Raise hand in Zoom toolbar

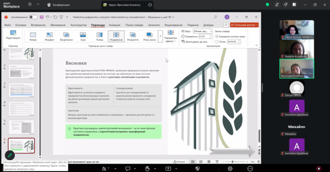[x=147, y=168]
